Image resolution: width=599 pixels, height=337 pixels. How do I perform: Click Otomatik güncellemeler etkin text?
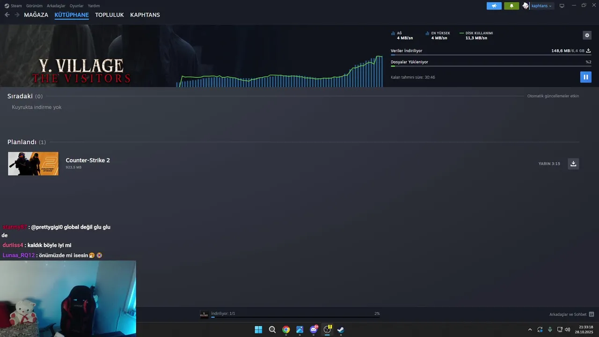553,96
